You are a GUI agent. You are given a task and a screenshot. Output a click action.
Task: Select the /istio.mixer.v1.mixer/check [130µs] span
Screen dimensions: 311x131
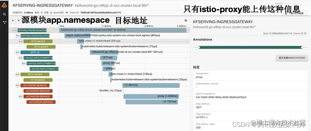click(111, 74)
